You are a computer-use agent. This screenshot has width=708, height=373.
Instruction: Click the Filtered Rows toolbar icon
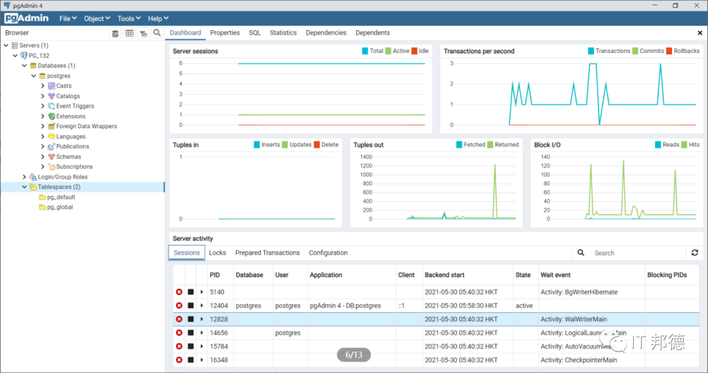click(143, 33)
